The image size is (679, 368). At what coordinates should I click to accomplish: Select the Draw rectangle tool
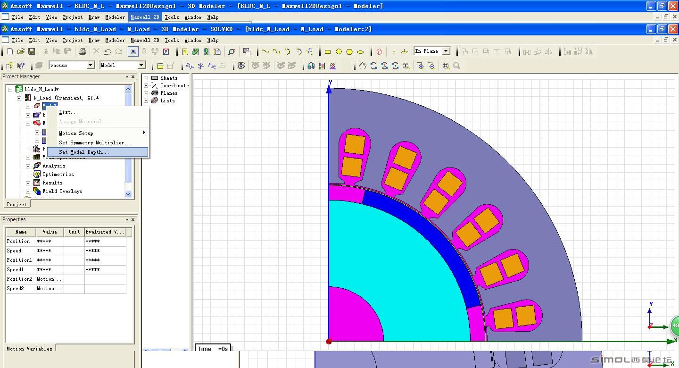coord(328,52)
